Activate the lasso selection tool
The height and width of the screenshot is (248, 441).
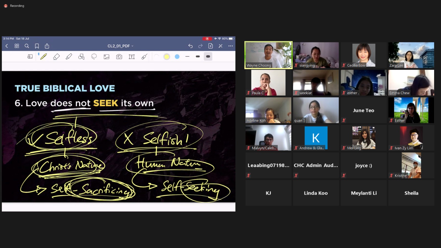coord(94,56)
